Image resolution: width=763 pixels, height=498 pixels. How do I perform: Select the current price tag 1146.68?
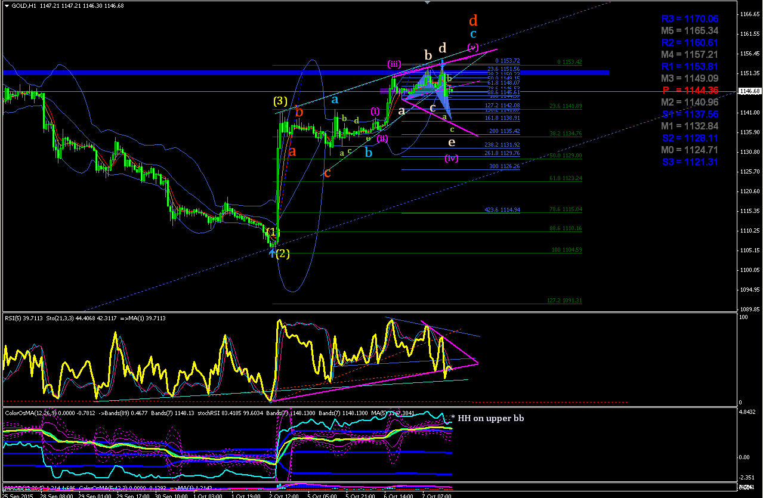749,91
